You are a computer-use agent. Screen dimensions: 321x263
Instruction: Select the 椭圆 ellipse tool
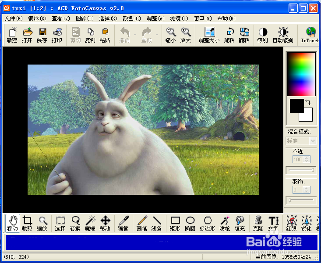point(190,223)
